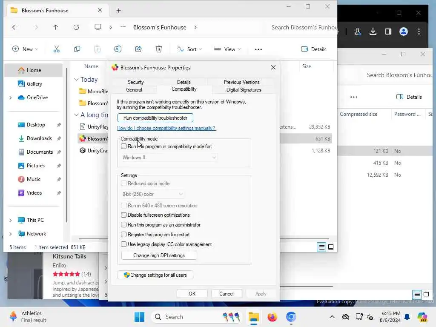Open the View dropdown in Explorer toolbar
This screenshot has height=327, width=436.
(x=227, y=49)
